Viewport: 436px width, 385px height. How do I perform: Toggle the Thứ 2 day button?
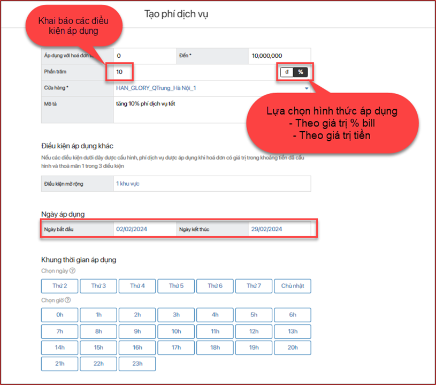[x=59, y=286]
